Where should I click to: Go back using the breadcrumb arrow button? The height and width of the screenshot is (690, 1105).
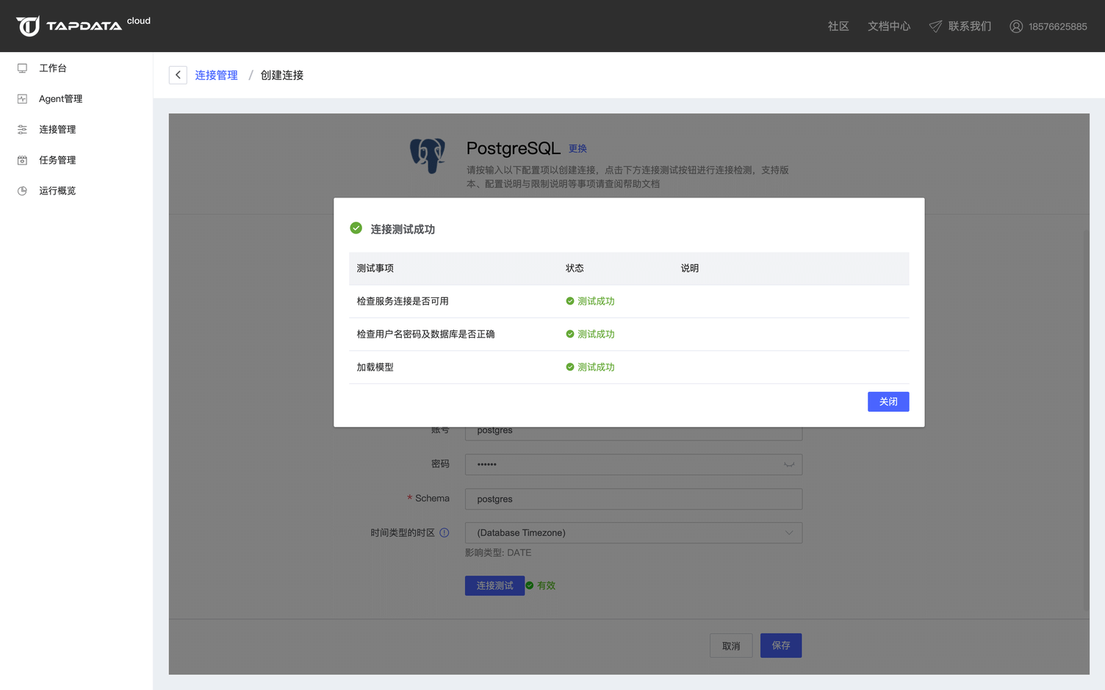pos(178,75)
